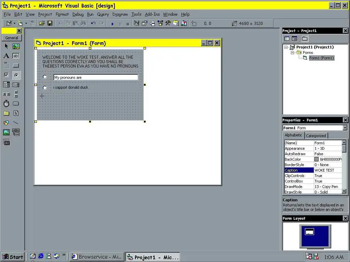
Task: Switch to Browservice taskbar button
Action: [97, 257]
